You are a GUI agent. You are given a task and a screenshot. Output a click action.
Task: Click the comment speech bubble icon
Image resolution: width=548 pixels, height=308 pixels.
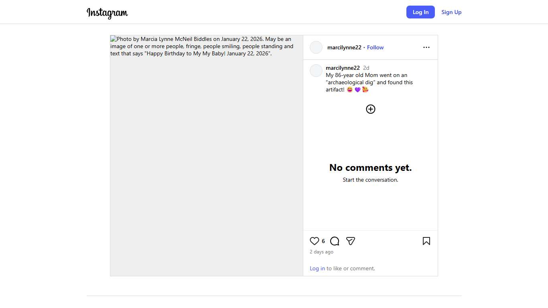335,241
